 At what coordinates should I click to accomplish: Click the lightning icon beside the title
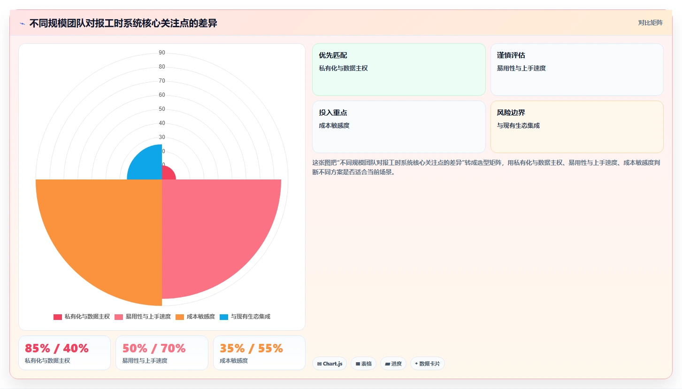(x=22, y=23)
